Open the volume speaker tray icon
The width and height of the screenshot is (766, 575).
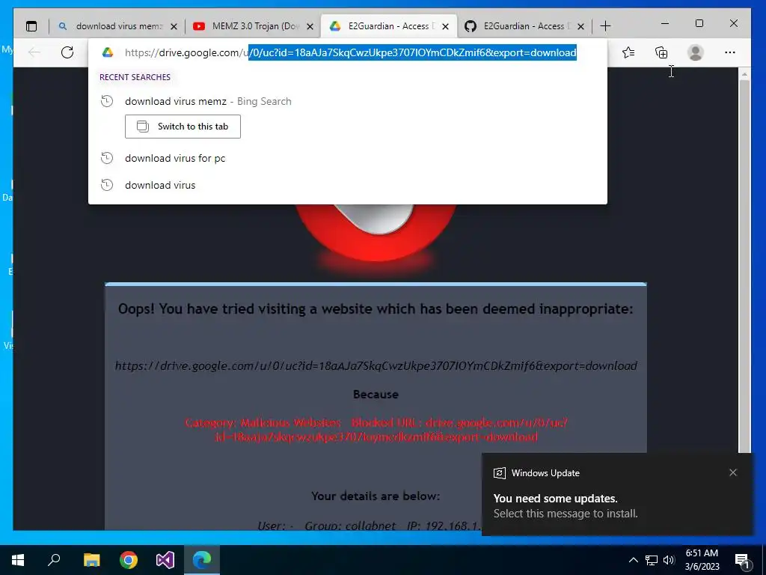(669, 560)
